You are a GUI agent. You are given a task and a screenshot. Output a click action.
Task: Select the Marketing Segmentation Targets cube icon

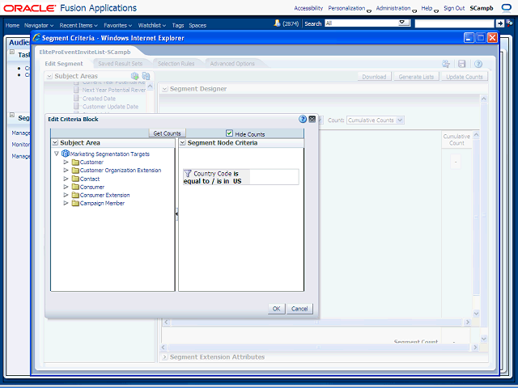tap(66, 154)
